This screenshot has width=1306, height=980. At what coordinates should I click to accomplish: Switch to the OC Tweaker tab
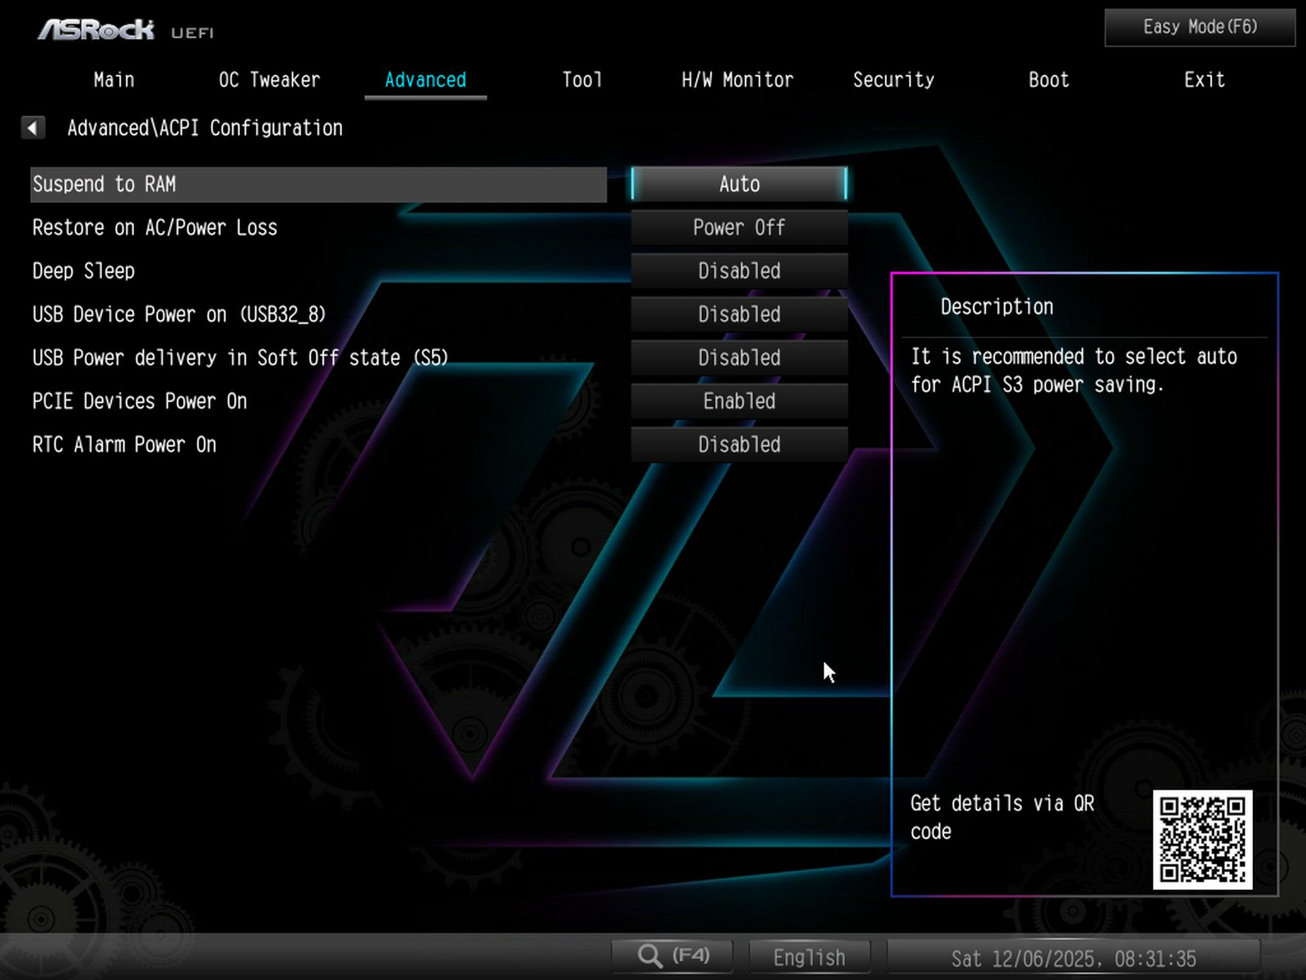click(x=269, y=80)
